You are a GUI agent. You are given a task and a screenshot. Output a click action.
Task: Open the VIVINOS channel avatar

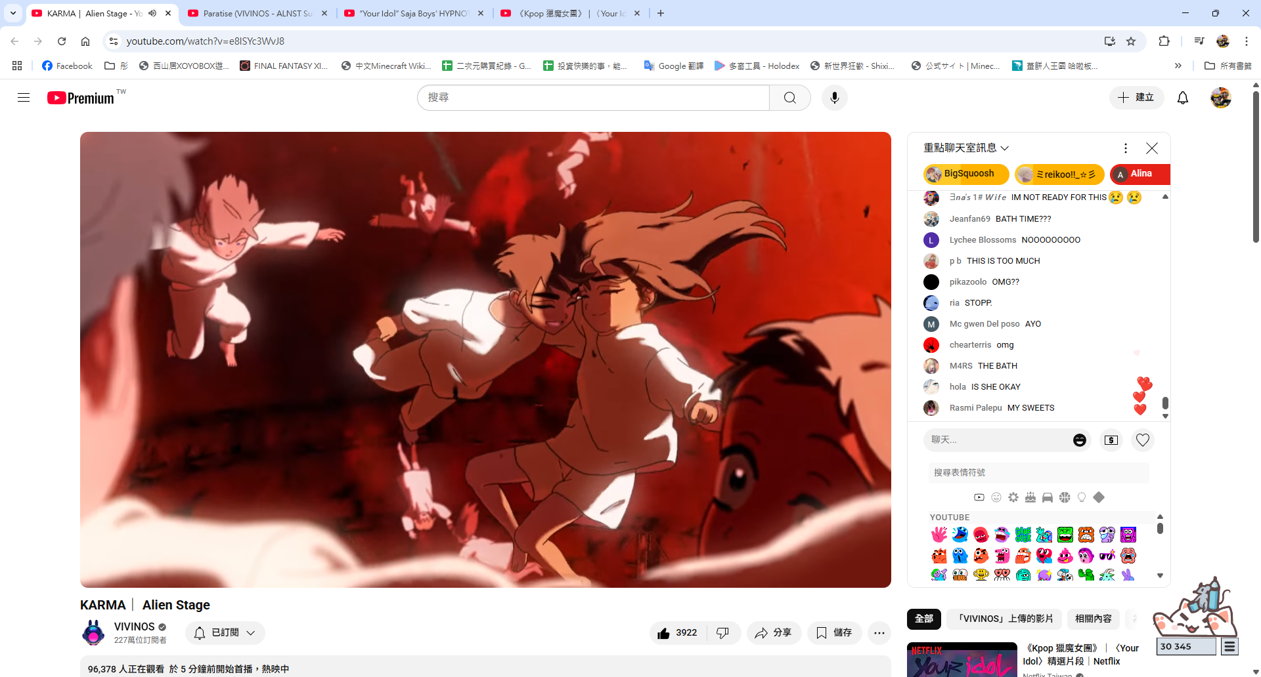point(93,633)
